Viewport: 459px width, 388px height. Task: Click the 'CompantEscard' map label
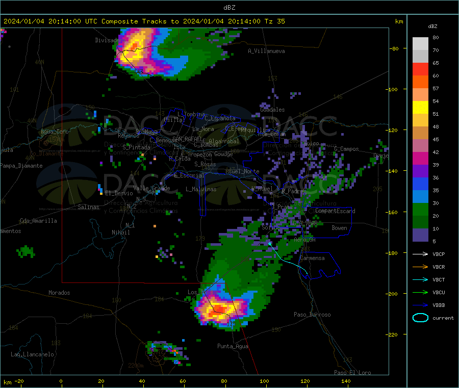pos(335,211)
